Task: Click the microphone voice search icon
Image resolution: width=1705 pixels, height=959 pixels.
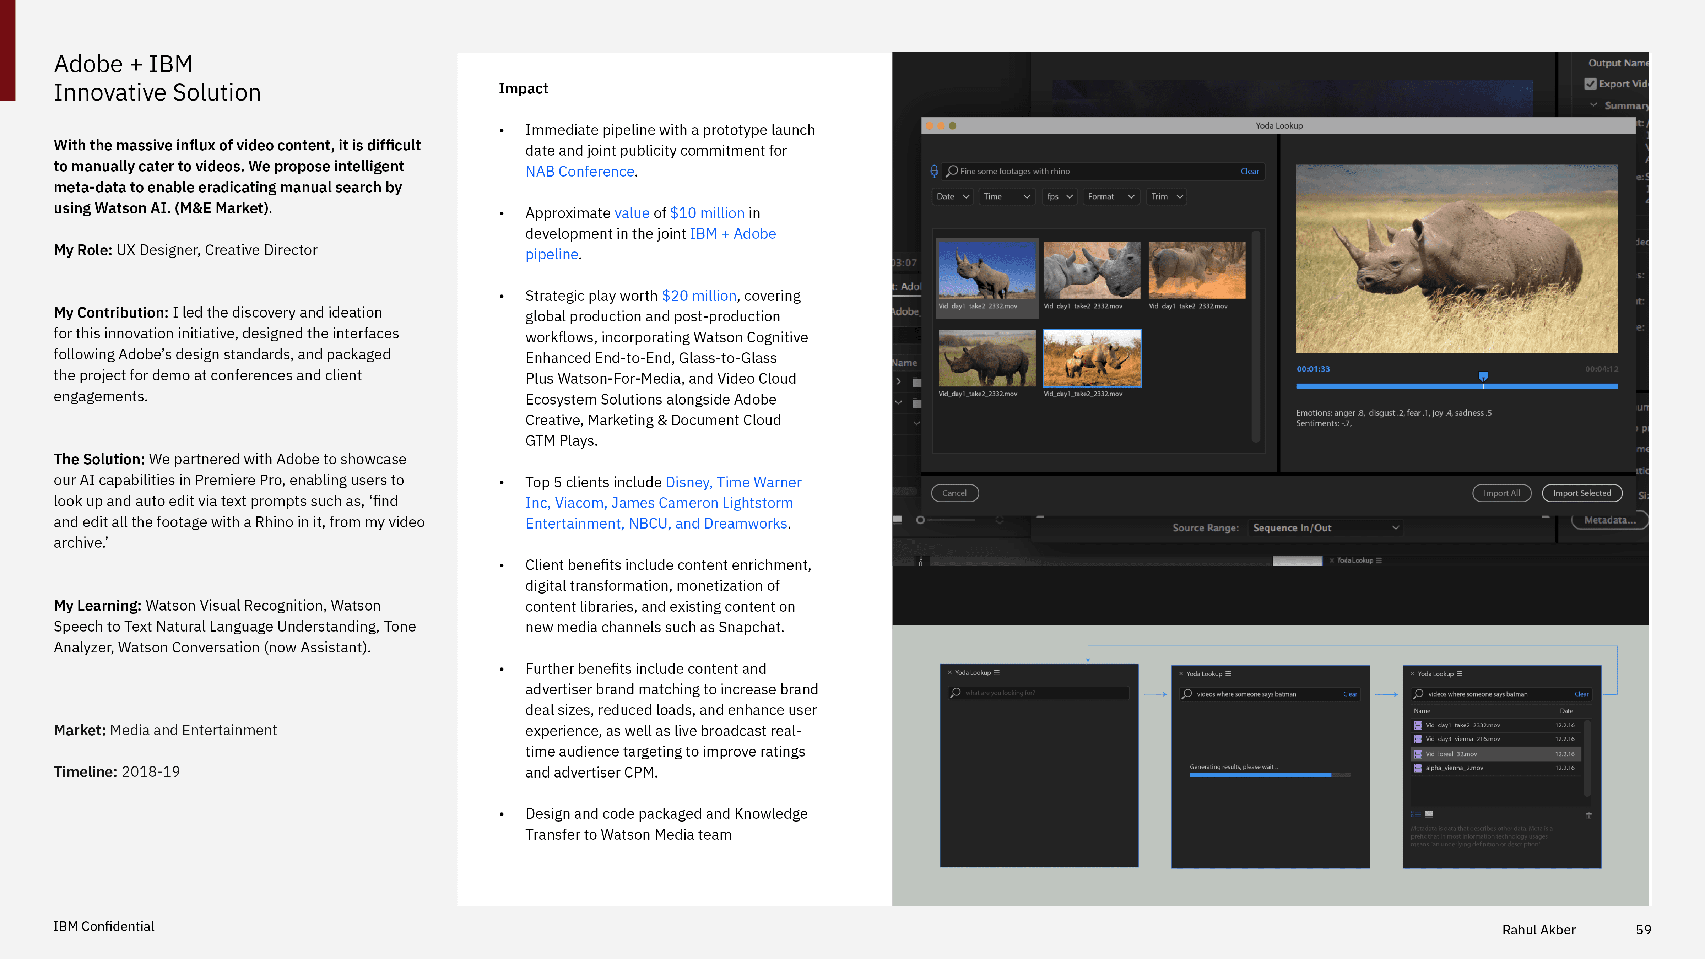Action: click(934, 172)
